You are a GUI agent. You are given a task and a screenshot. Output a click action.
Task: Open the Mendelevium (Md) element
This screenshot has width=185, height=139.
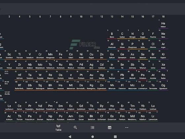(132, 117)
